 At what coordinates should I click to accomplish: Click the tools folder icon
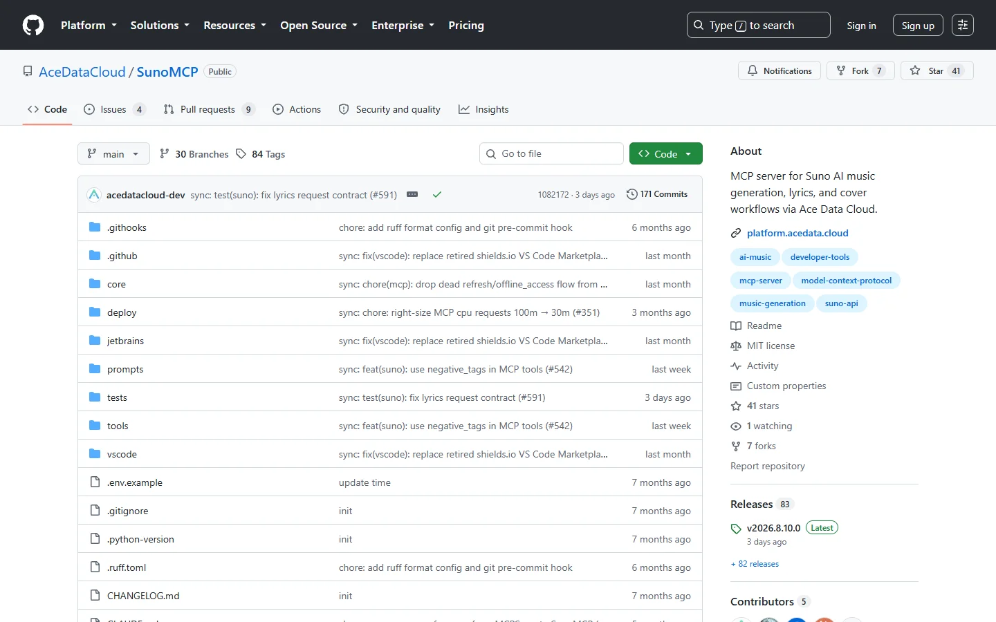coord(95,426)
